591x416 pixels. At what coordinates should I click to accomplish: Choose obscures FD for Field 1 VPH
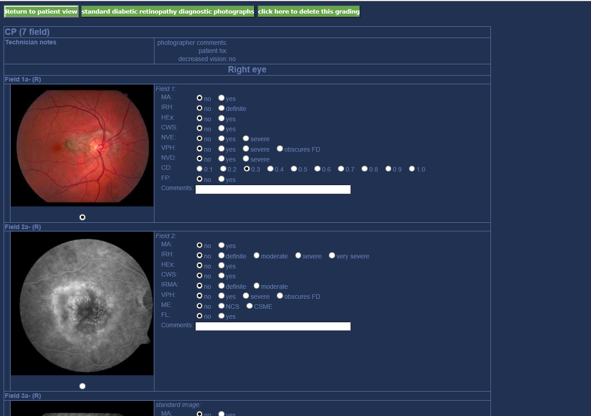coord(280,148)
